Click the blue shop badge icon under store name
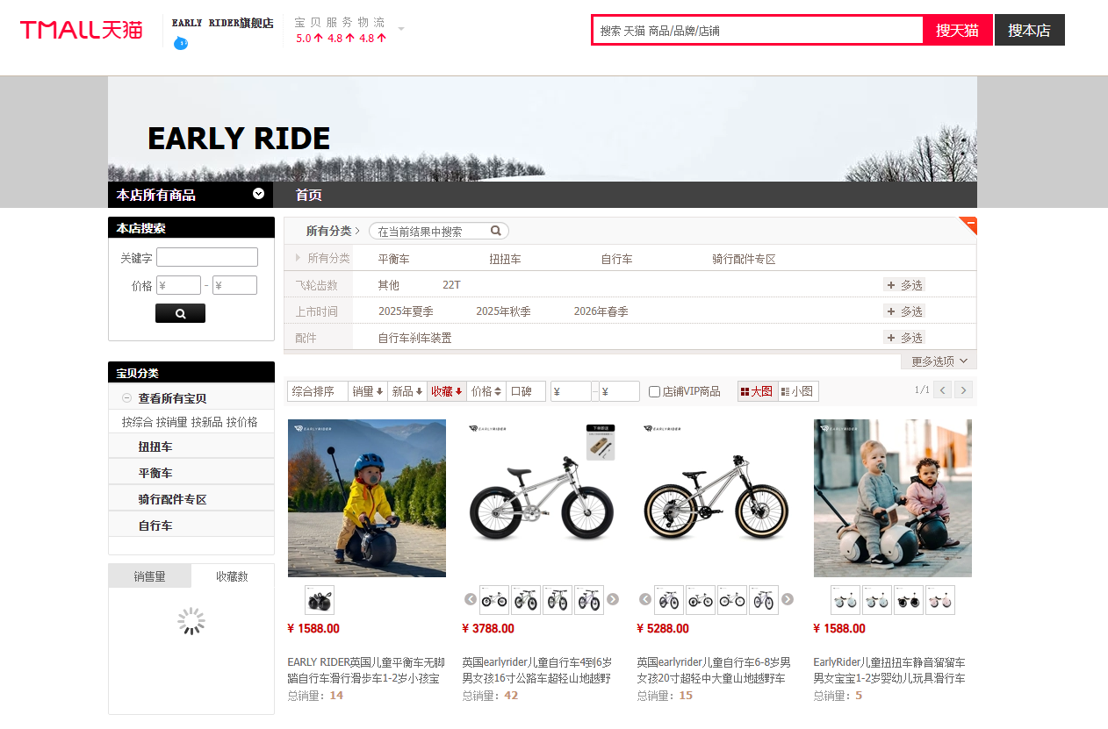 coord(181,43)
